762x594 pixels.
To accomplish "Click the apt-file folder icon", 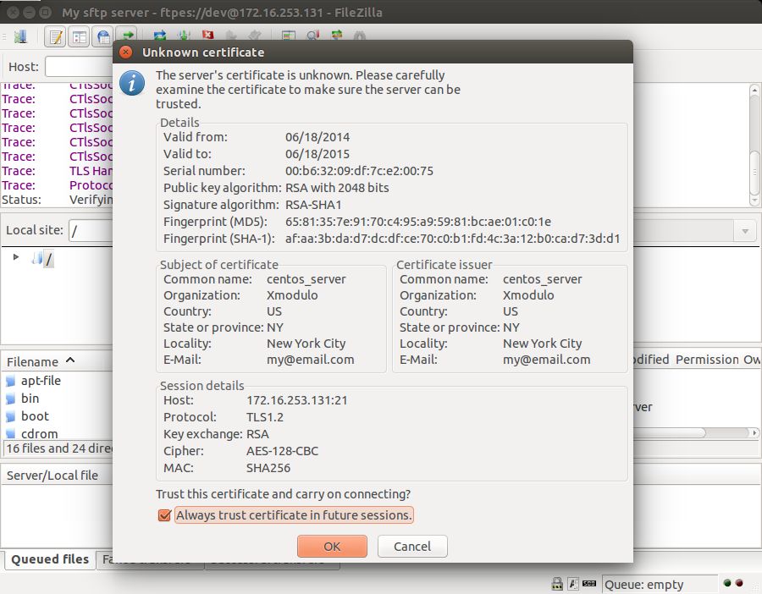I will tap(11, 381).
